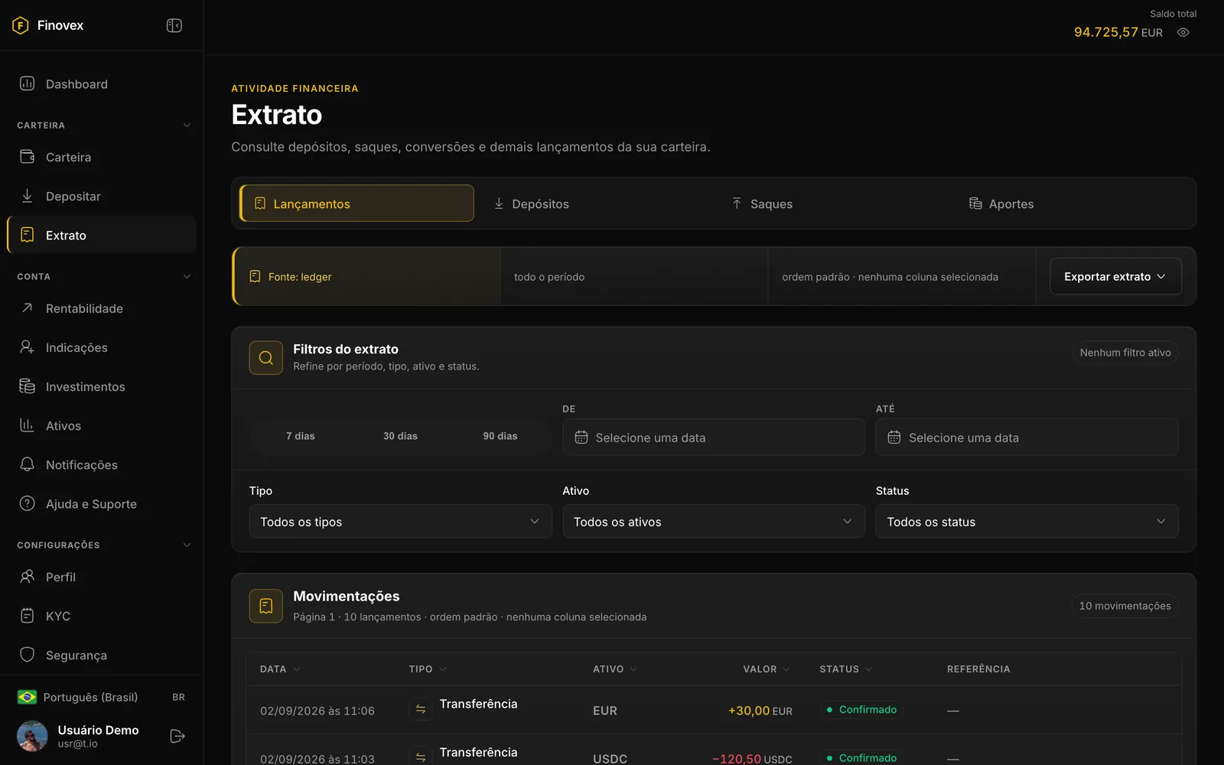Screen dimensions: 1224x765
Task: Switch to the Aportes tab
Action: 1071,203
